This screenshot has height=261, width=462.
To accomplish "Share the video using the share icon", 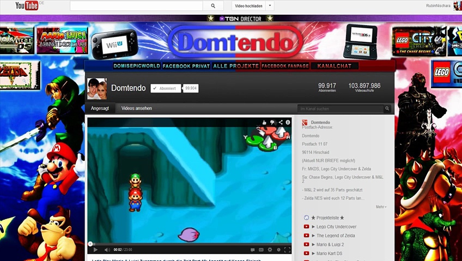I will [x=281, y=122].
